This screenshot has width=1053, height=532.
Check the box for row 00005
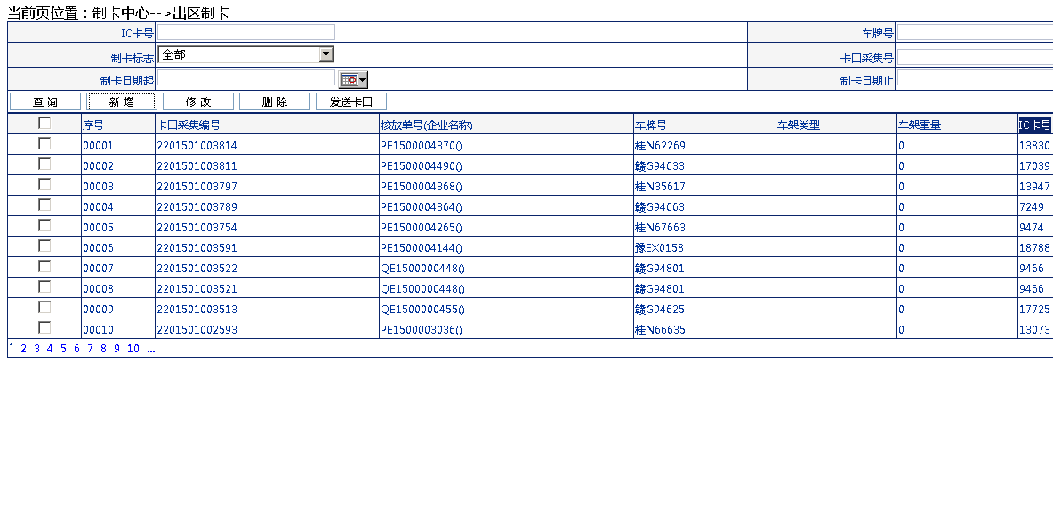pos(44,225)
